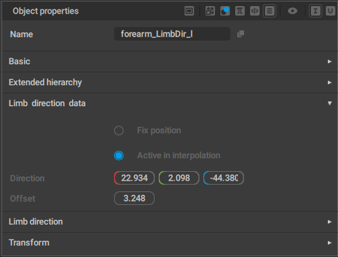Toggle the Active in interpolation option

click(119, 156)
